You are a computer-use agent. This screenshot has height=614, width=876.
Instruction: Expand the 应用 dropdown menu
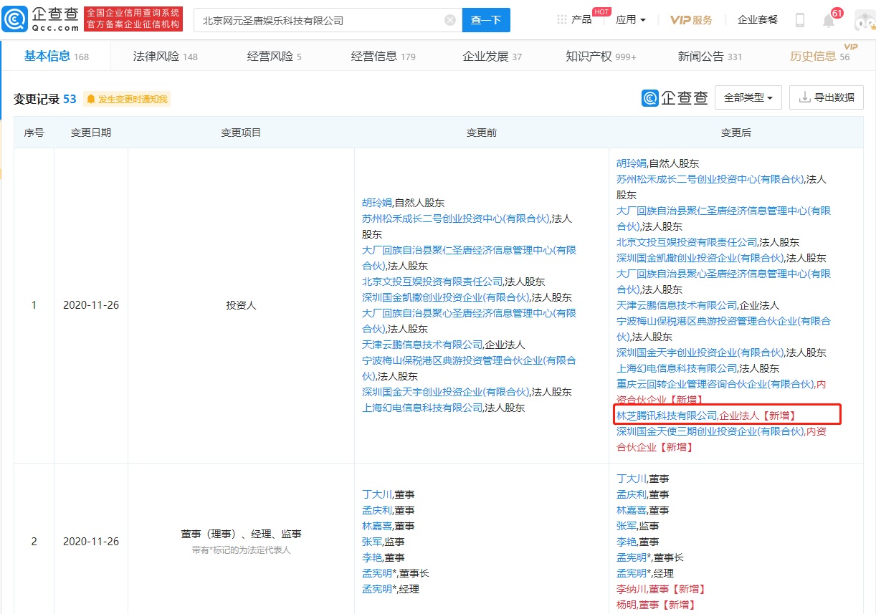point(629,19)
